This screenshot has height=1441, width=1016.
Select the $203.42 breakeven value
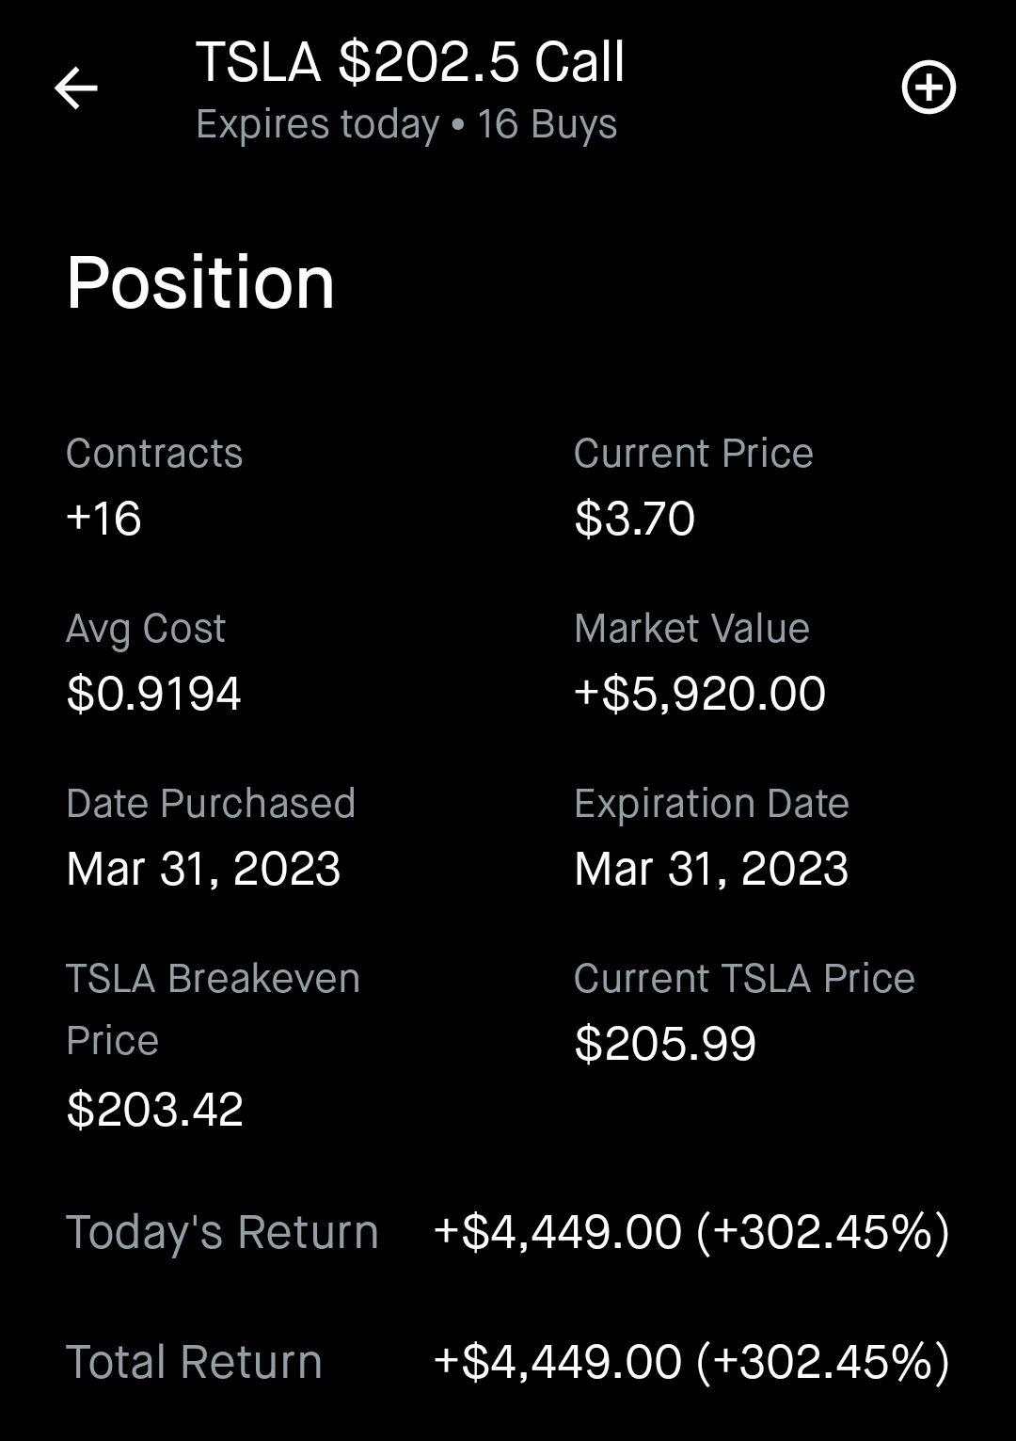coord(155,1109)
